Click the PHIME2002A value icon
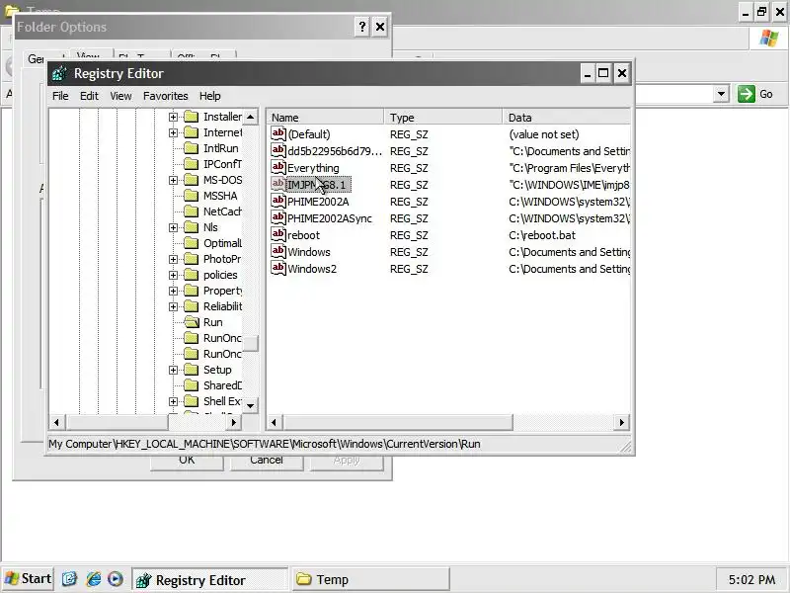The height and width of the screenshot is (593, 790). [278, 201]
